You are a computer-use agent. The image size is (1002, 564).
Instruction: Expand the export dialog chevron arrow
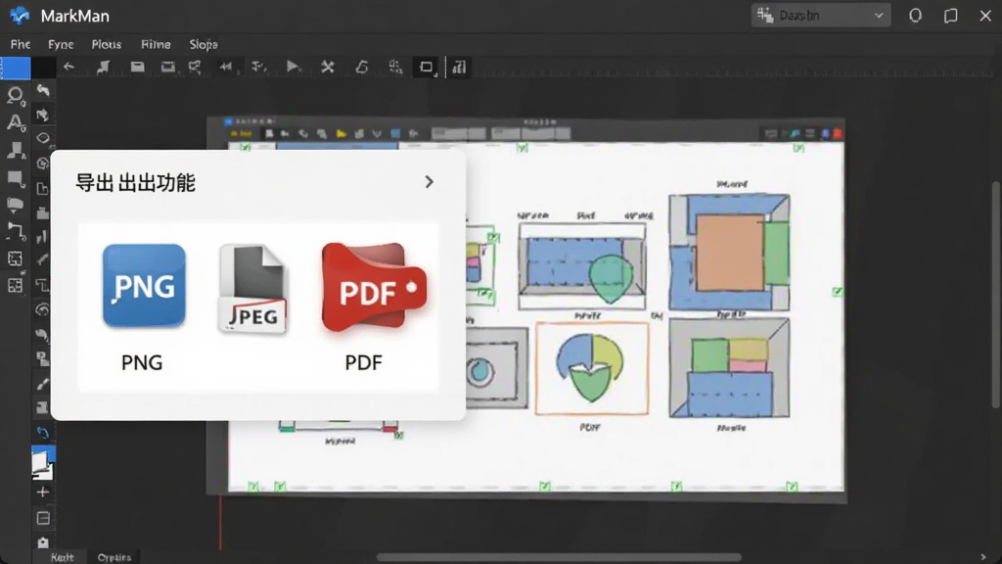tap(429, 182)
